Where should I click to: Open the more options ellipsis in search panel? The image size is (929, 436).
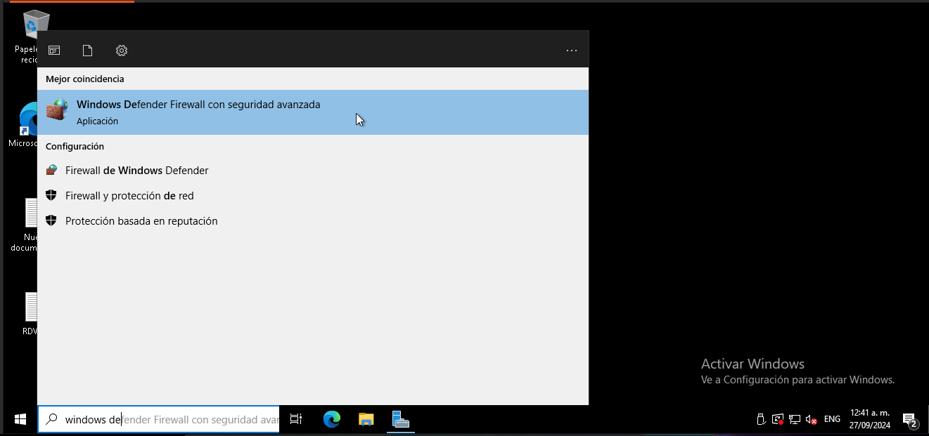click(572, 51)
